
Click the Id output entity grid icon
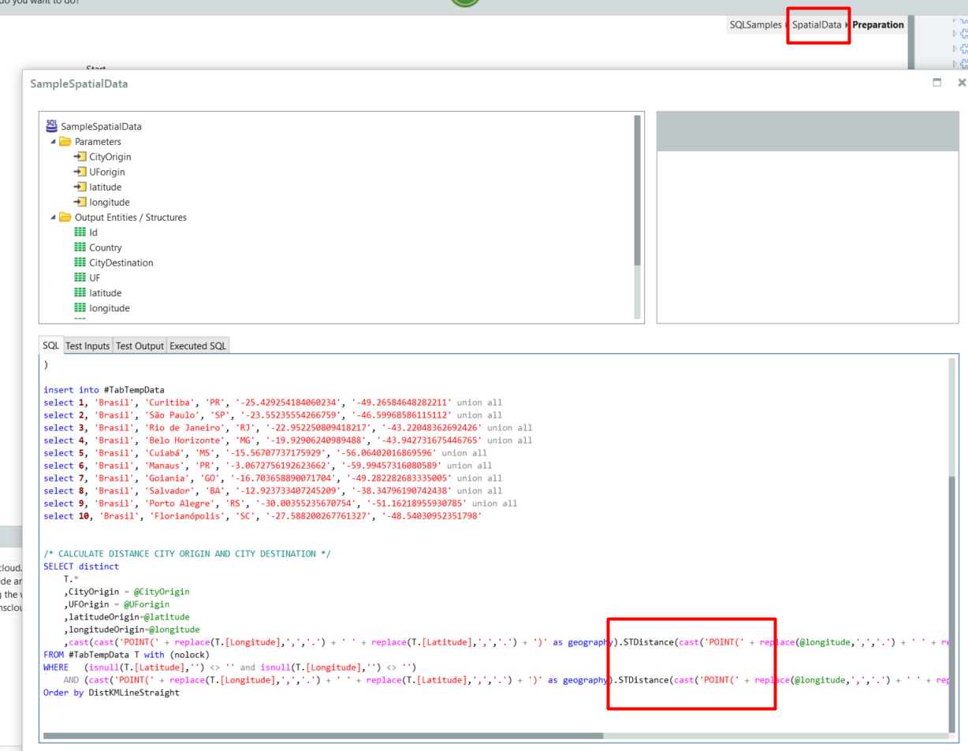[80, 232]
